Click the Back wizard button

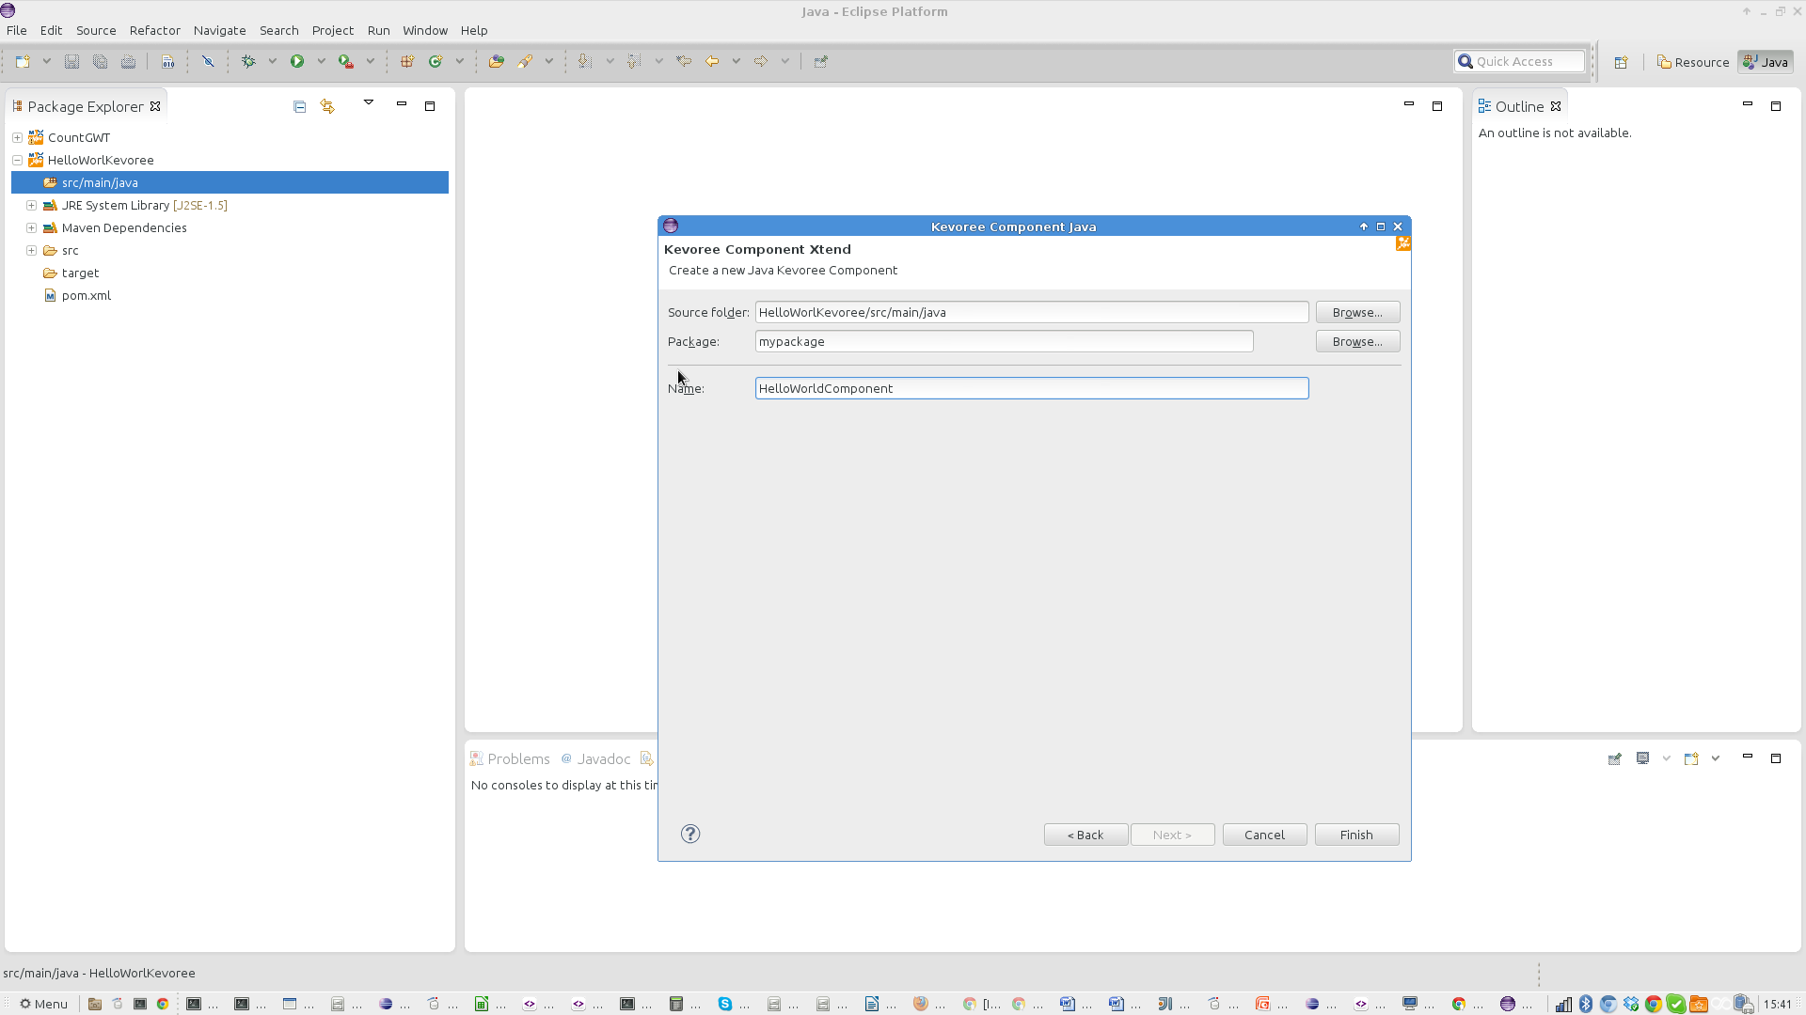pyautogui.click(x=1085, y=835)
